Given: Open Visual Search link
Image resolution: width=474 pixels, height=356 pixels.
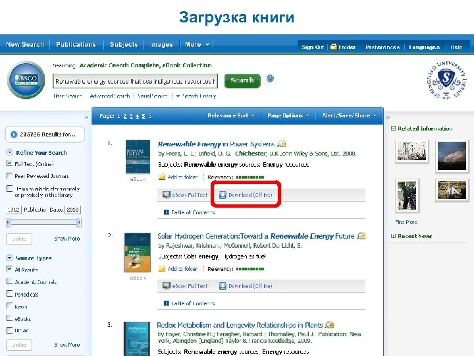Looking at the screenshot, I should (152, 96).
